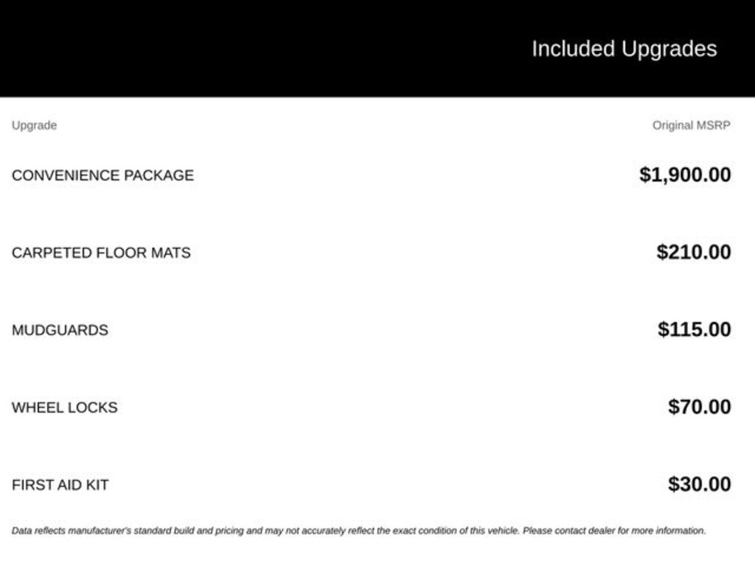Click the $70.00 price for wheel locks
The height and width of the screenshot is (566, 755).
click(700, 407)
